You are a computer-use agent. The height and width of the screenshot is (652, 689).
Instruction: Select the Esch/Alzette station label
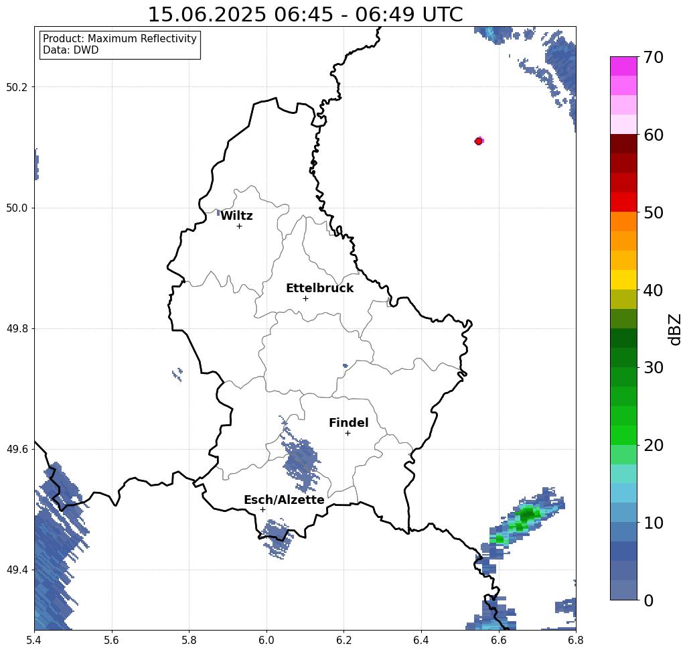click(x=284, y=500)
